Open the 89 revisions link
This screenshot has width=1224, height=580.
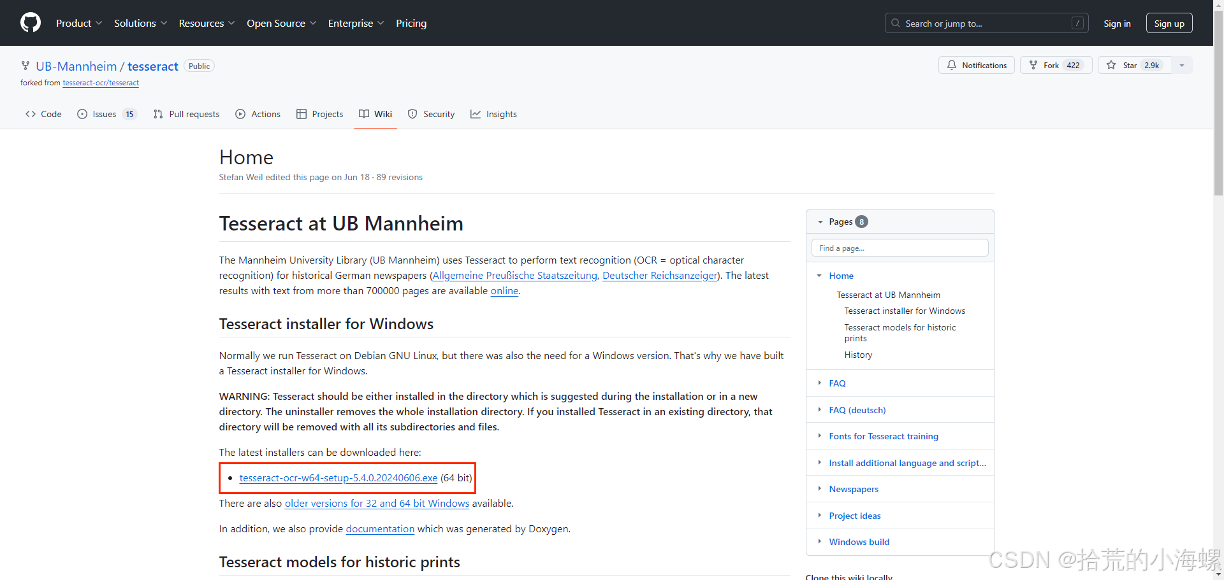(400, 178)
